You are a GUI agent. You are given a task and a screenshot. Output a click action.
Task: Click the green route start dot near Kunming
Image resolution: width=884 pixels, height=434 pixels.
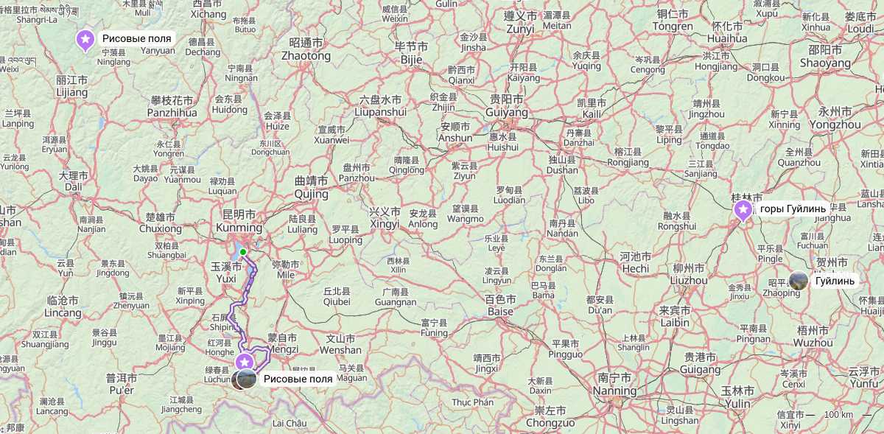pyautogui.click(x=243, y=252)
